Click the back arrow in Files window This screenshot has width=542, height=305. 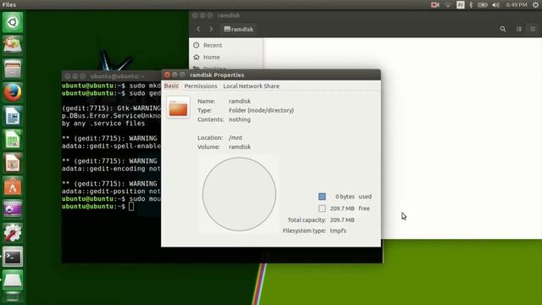198,30
